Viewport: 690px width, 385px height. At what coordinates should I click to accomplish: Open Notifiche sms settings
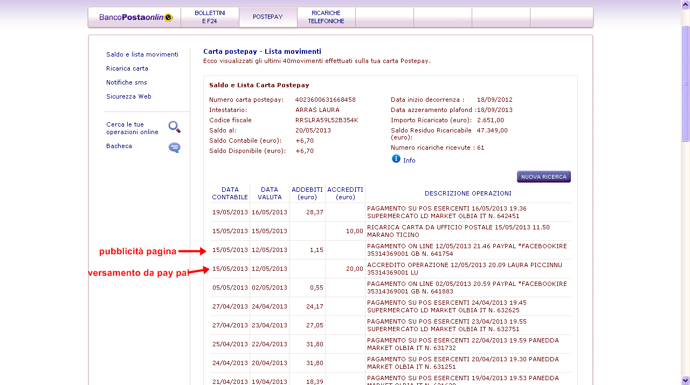pos(127,82)
